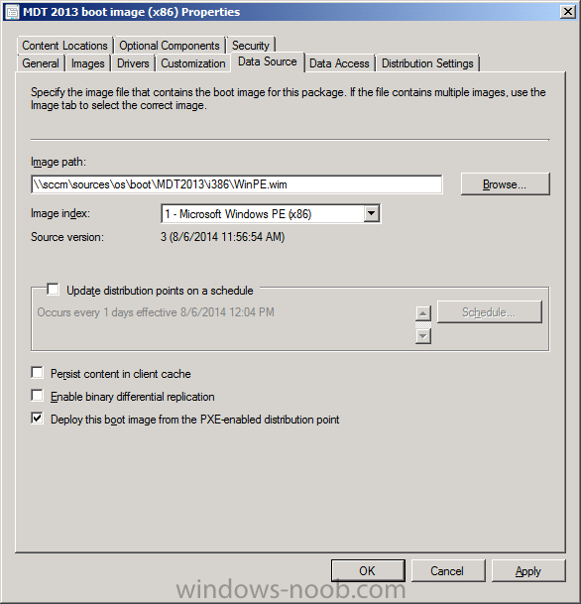Confirm changes with the OK button
The height and width of the screenshot is (604, 581).
tap(368, 570)
